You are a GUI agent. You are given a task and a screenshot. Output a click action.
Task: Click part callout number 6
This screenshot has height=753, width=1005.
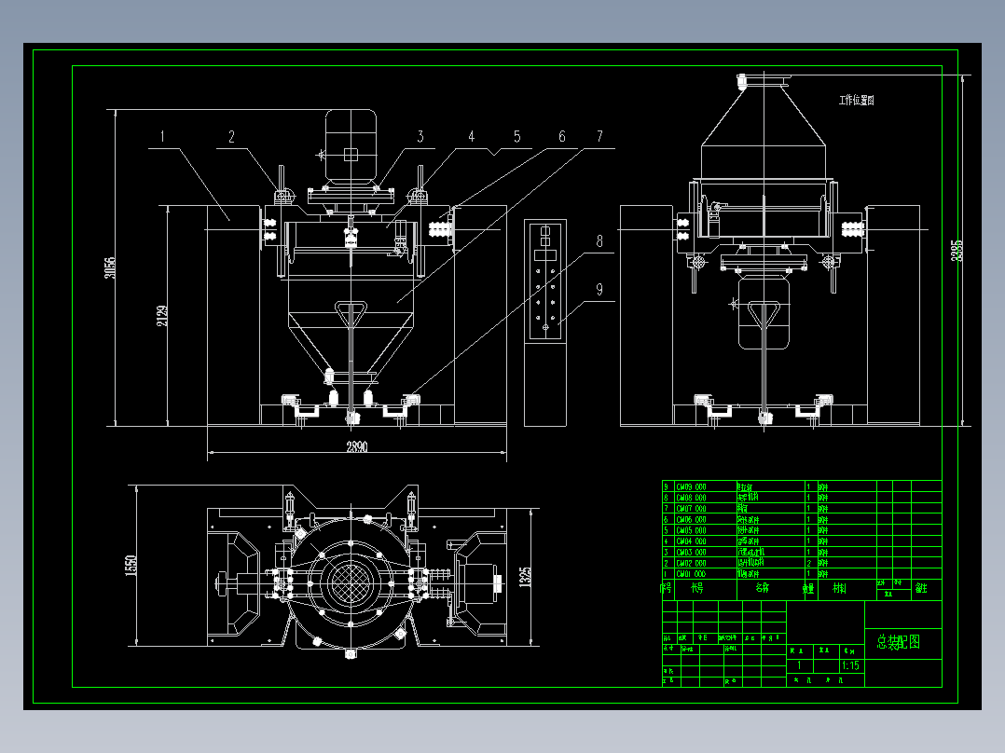(562, 136)
